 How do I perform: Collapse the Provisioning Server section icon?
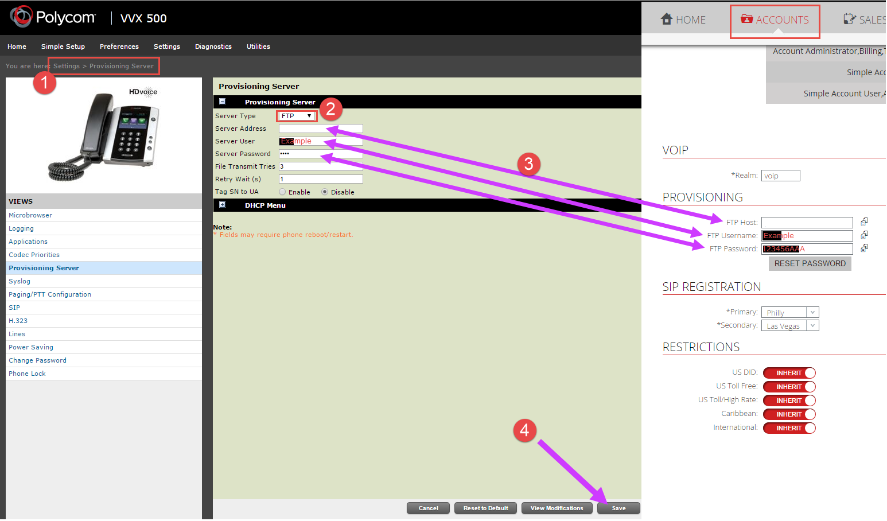[x=222, y=102]
